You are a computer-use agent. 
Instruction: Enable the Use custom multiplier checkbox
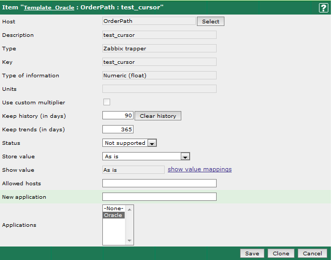pyautogui.click(x=106, y=102)
